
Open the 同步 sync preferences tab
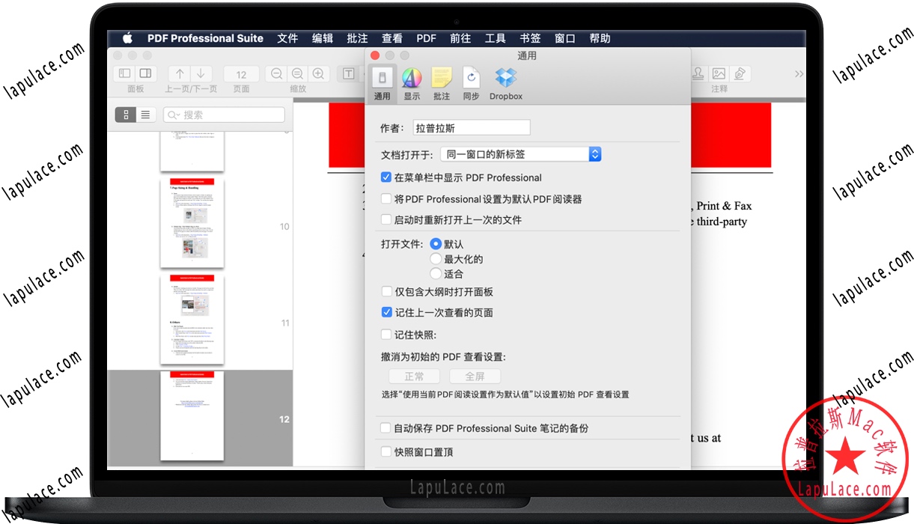472,83
